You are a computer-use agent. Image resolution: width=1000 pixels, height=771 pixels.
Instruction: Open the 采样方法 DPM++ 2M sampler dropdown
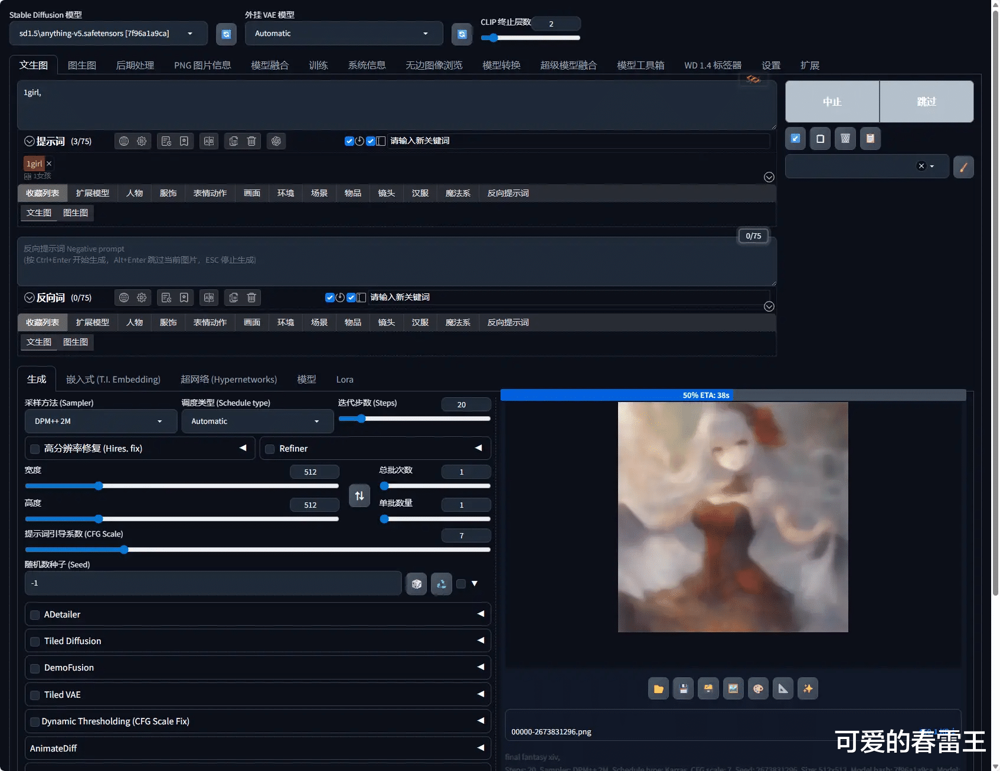[101, 422]
